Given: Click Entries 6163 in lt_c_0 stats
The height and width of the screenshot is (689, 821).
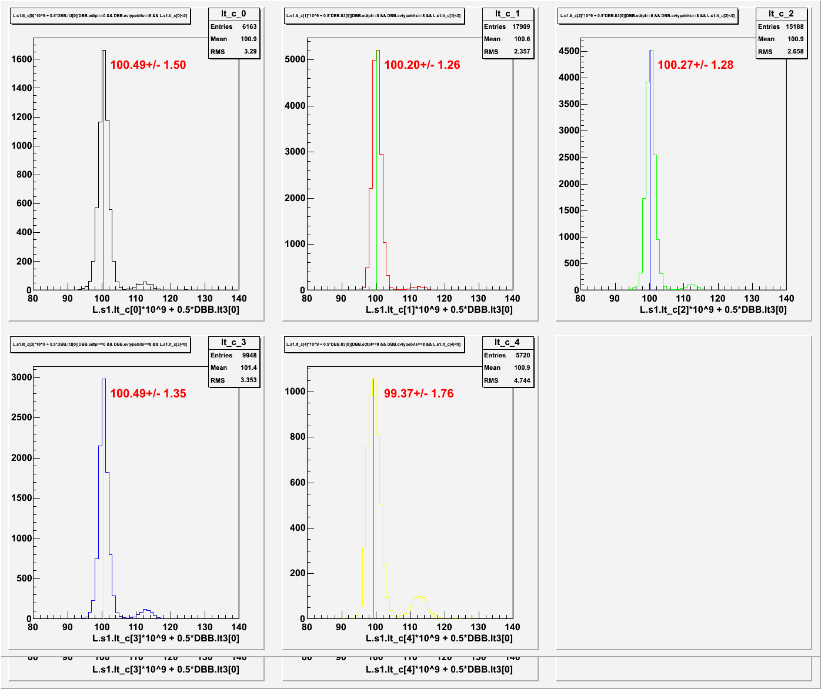Looking at the screenshot, I should tap(233, 26).
